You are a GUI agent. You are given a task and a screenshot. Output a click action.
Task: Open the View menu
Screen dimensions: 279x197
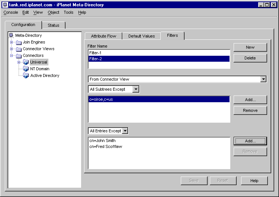click(x=38, y=12)
